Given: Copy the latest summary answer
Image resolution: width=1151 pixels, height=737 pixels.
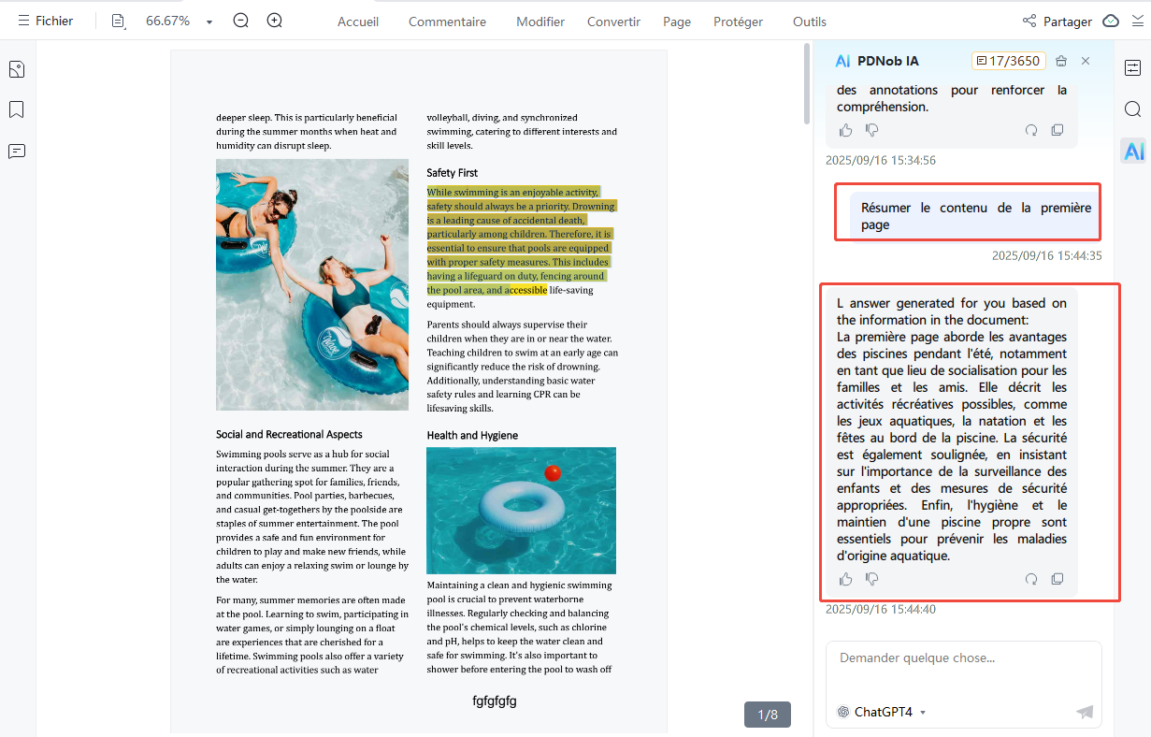Looking at the screenshot, I should click(x=1057, y=579).
